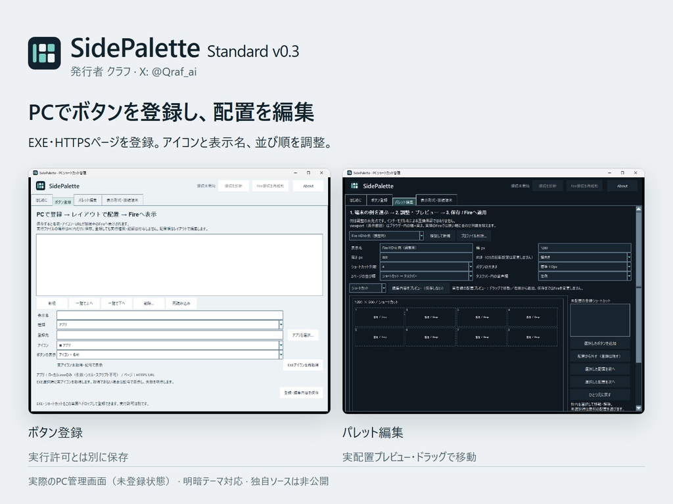Screen dimensions: 673x504
Task: Click Fire接続を再起動 button in the light window
Action: pyautogui.click(x=270, y=186)
